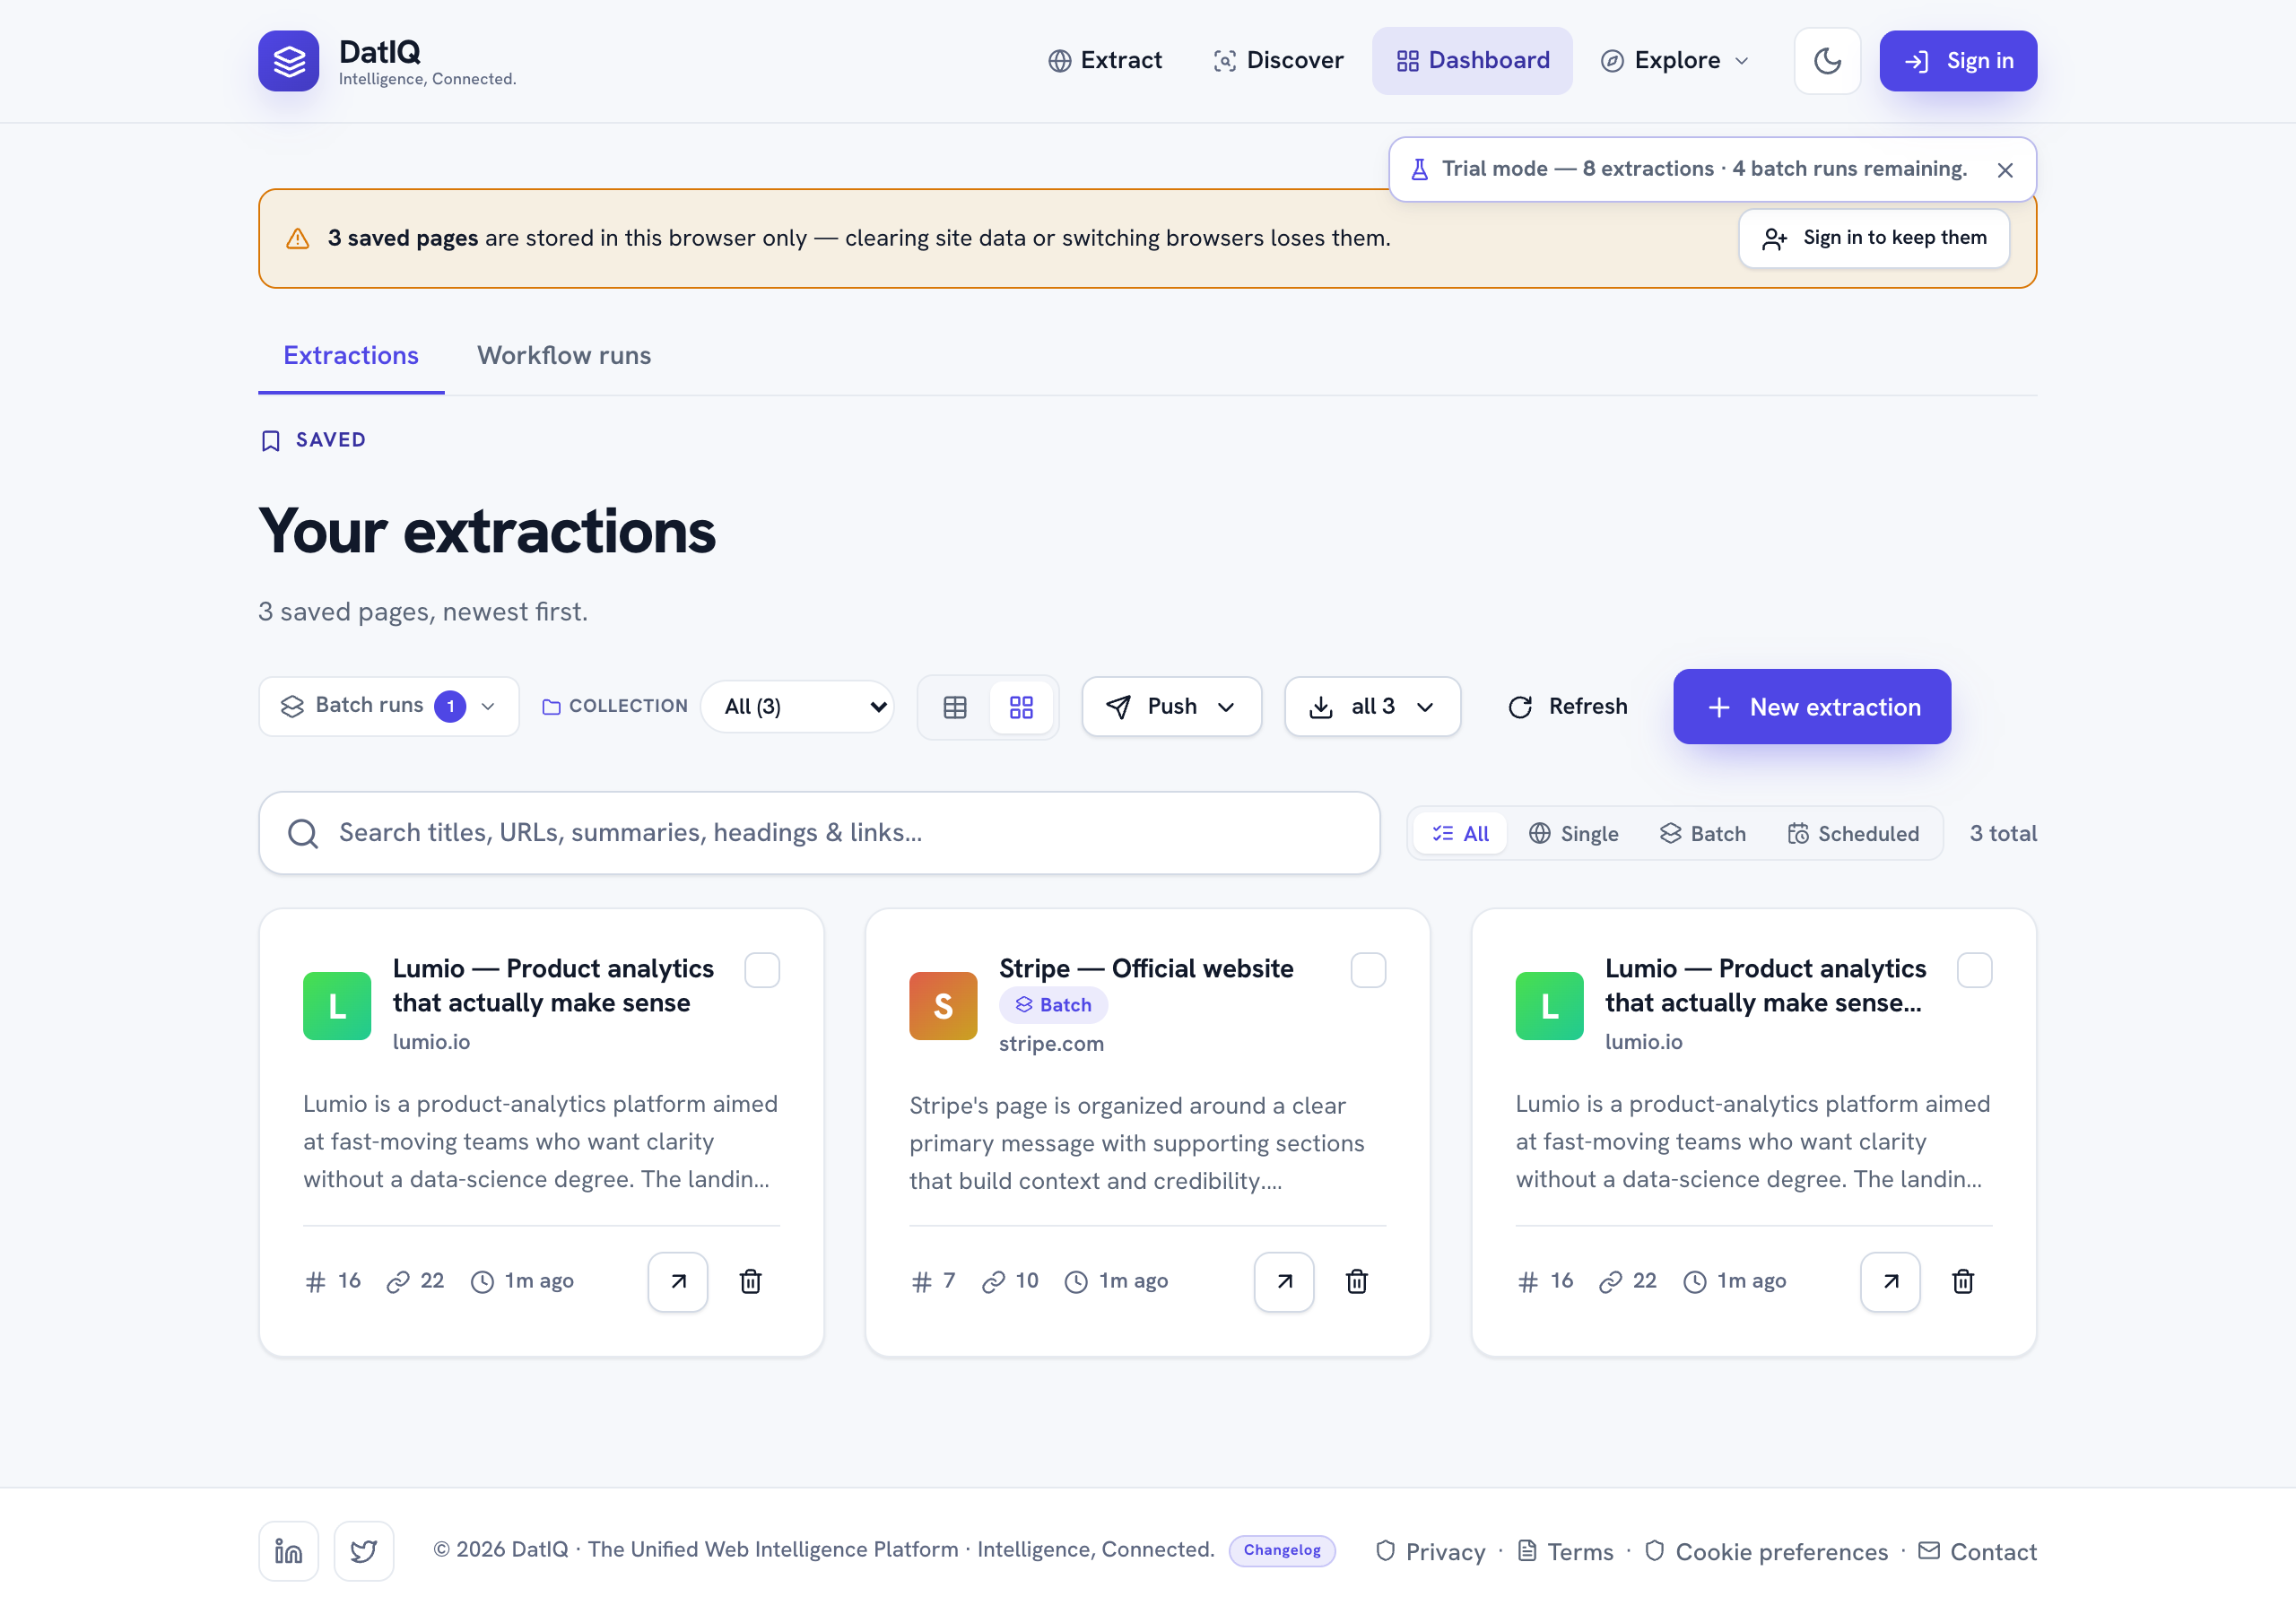Open the Stripe extraction arrow icon

click(1284, 1281)
